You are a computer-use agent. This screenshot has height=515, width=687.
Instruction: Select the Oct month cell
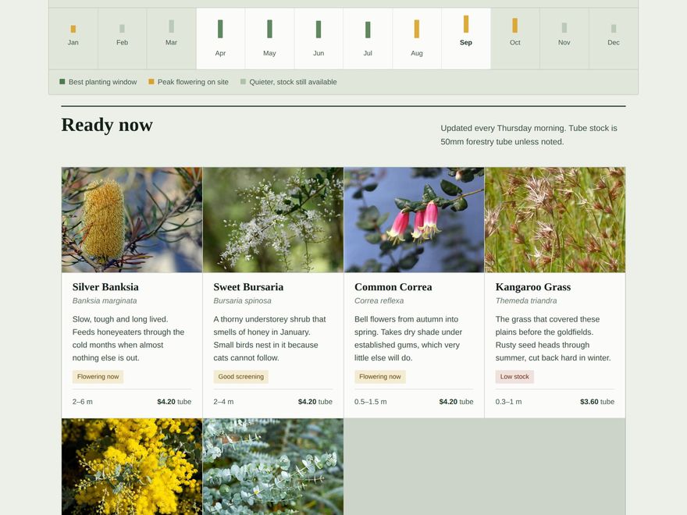[x=514, y=38]
